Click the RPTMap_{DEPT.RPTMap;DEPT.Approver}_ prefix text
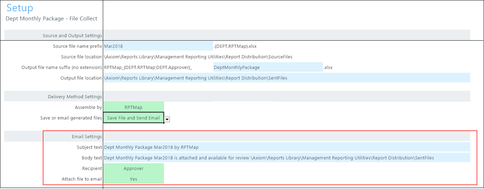Screen dimensions: 484x189 click(148, 67)
